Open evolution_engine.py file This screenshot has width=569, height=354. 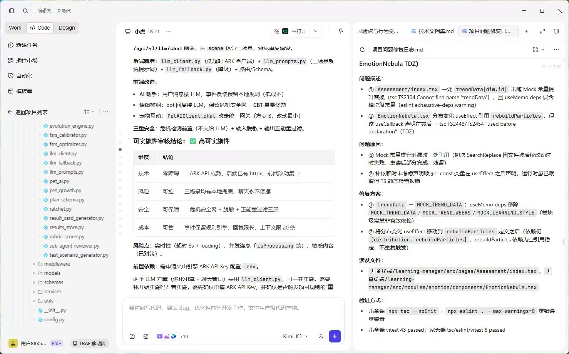click(69, 126)
